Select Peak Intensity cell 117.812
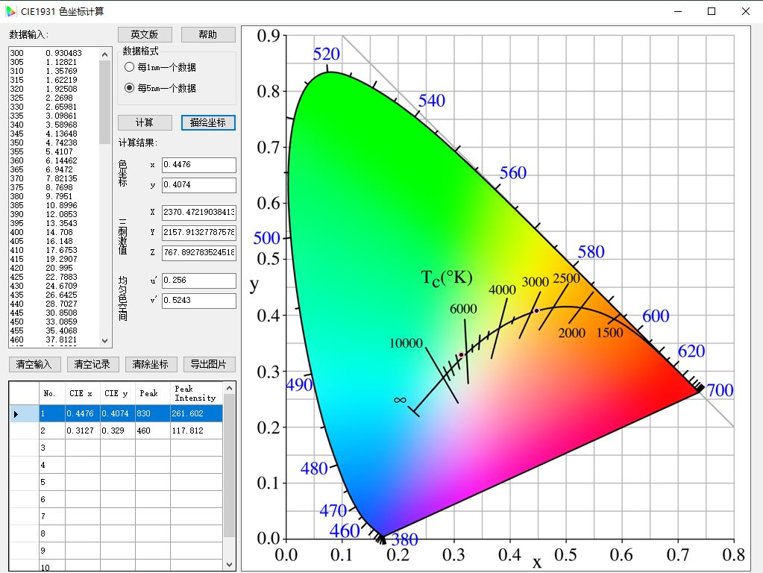This screenshot has height=573, width=763. pyautogui.click(x=197, y=430)
